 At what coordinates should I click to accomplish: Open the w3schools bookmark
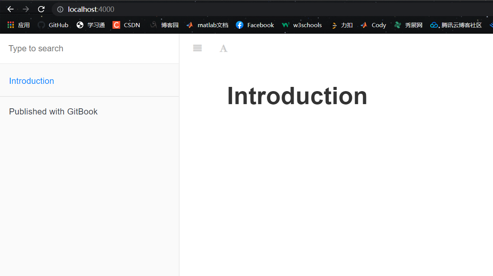tap(302, 25)
